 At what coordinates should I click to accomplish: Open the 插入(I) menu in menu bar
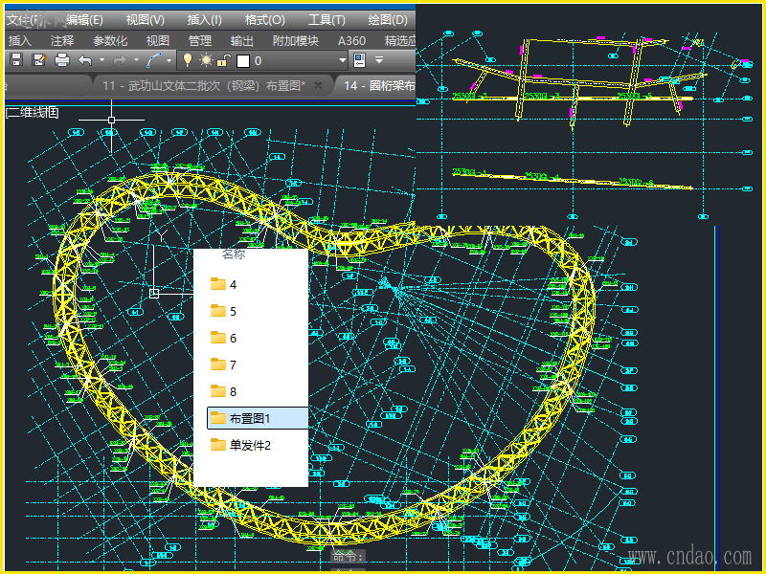[x=205, y=20]
